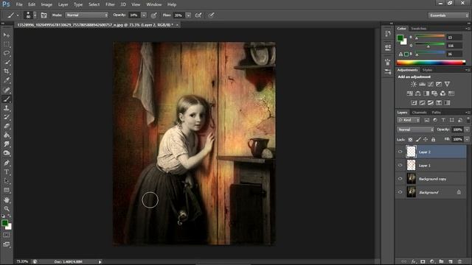Select the Horizontal Type tool
The image size is (472, 265).
(x=7, y=172)
